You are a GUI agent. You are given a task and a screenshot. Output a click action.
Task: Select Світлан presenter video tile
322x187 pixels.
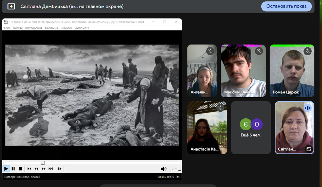pos(294,128)
